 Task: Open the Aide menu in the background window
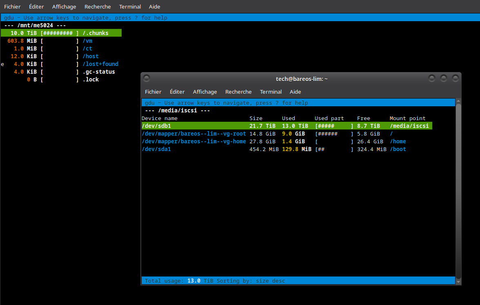point(154,7)
